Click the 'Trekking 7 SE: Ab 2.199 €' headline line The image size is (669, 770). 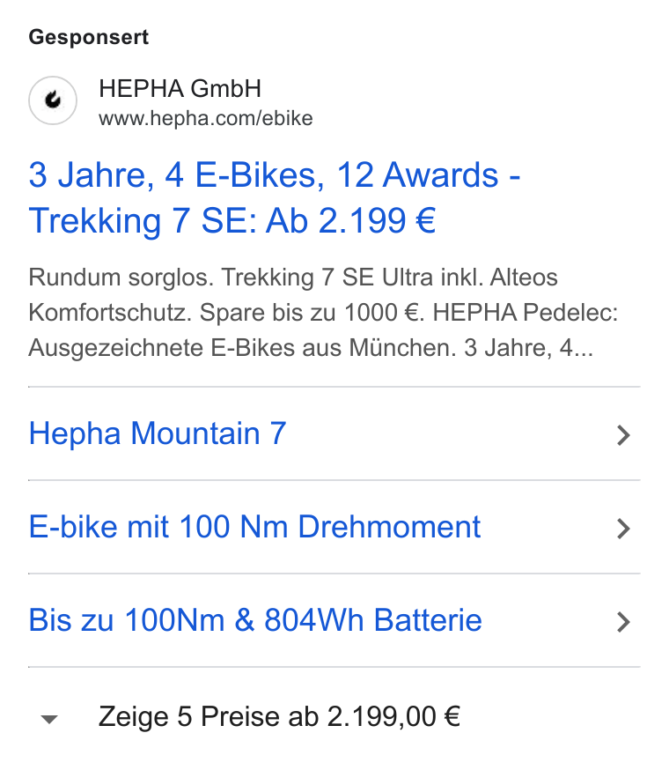(x=232, y=220)
